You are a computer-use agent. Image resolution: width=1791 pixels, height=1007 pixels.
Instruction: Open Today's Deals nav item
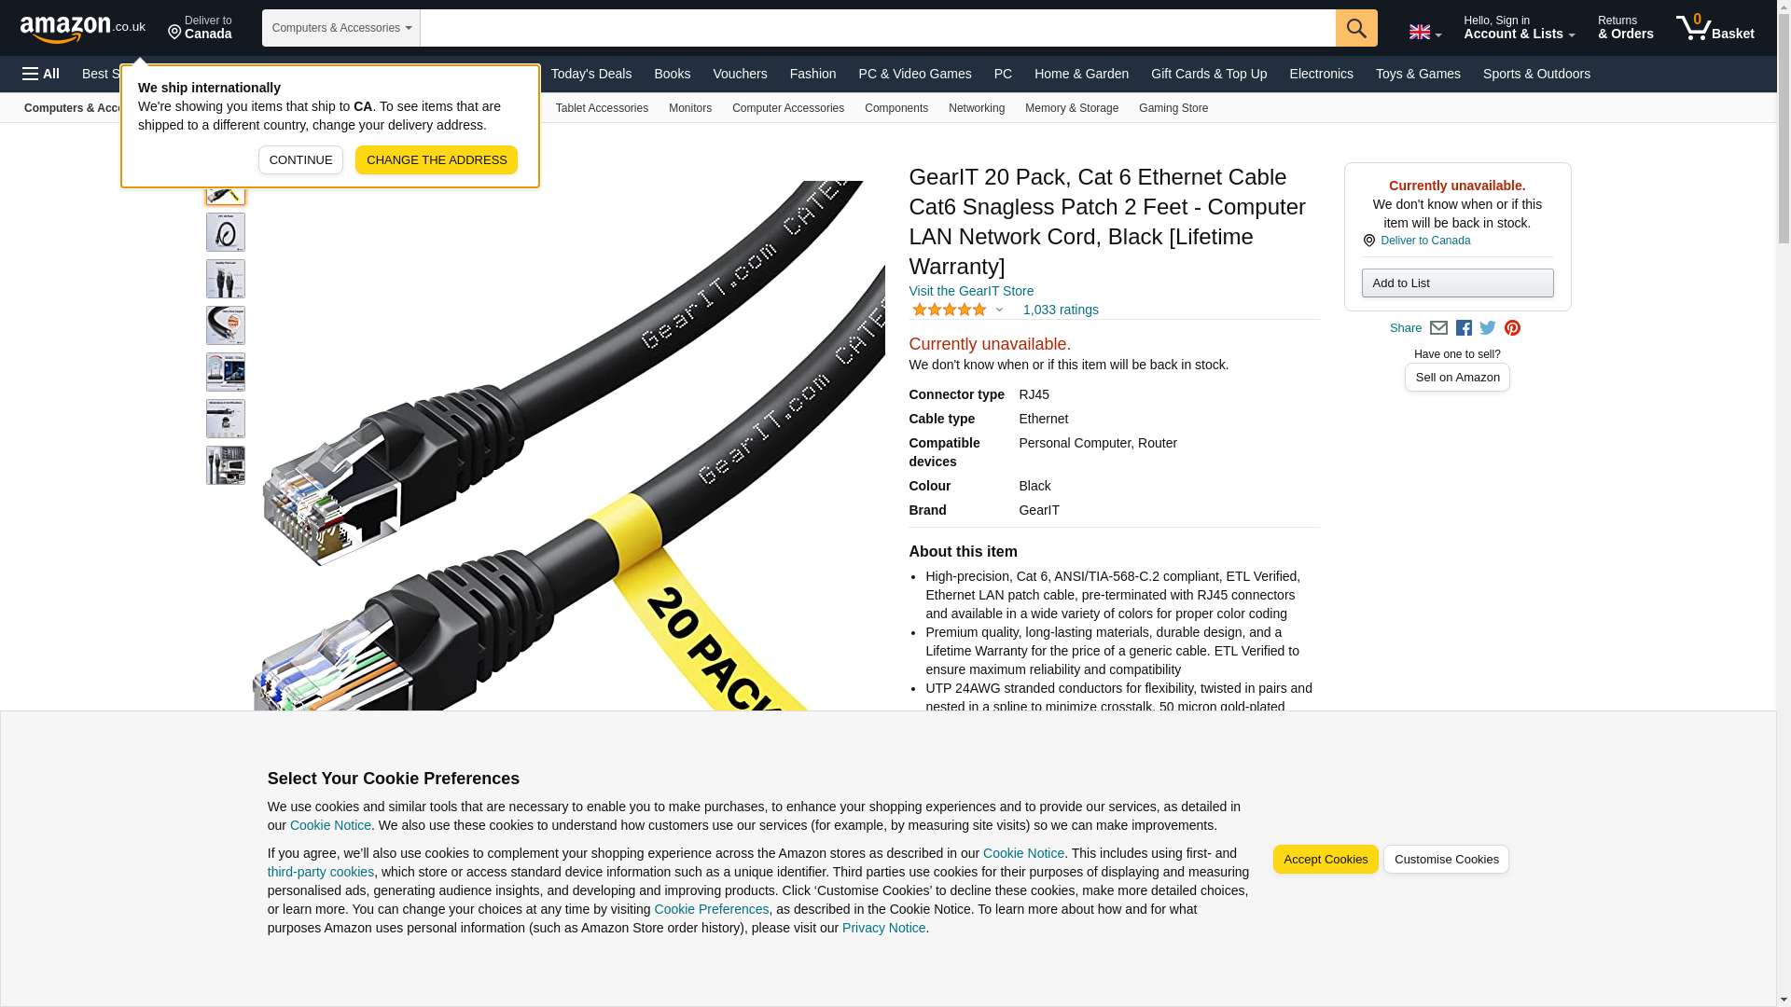(590, 74)
